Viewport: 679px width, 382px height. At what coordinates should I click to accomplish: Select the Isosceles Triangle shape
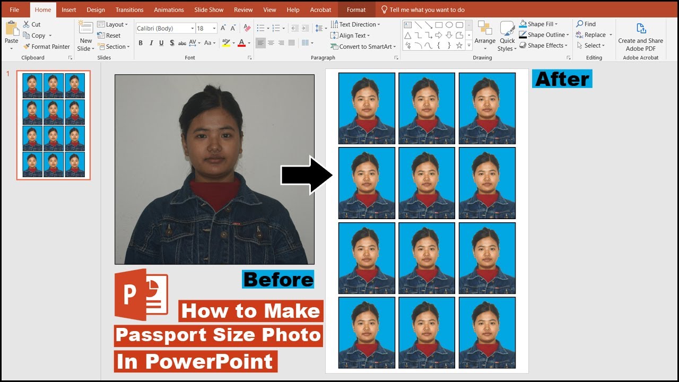(407, 36)
